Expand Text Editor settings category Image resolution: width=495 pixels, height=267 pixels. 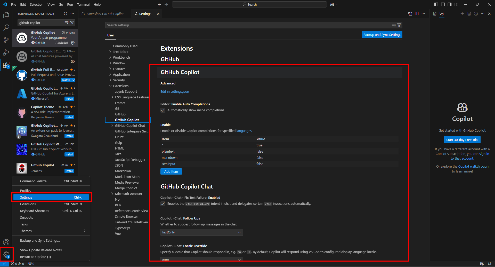click(x=110, y=52)
